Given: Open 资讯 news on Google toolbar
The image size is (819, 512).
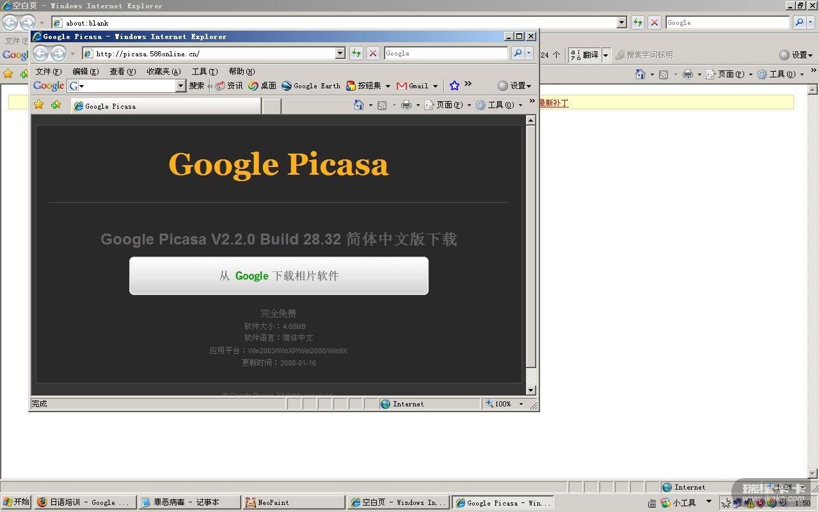Looking at the screenshot, I should [229, 86].
